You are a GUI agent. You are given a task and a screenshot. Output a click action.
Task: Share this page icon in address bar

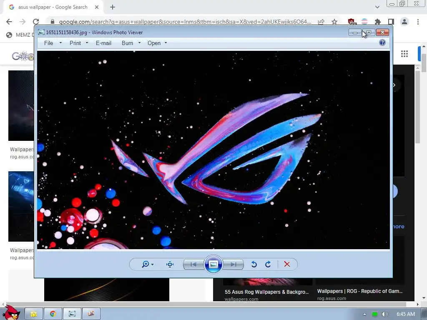(x=322, y=22)
